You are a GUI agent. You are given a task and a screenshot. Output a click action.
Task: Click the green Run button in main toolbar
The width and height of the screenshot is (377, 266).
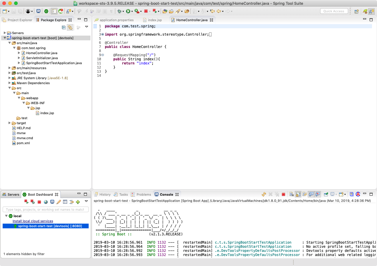128,11
